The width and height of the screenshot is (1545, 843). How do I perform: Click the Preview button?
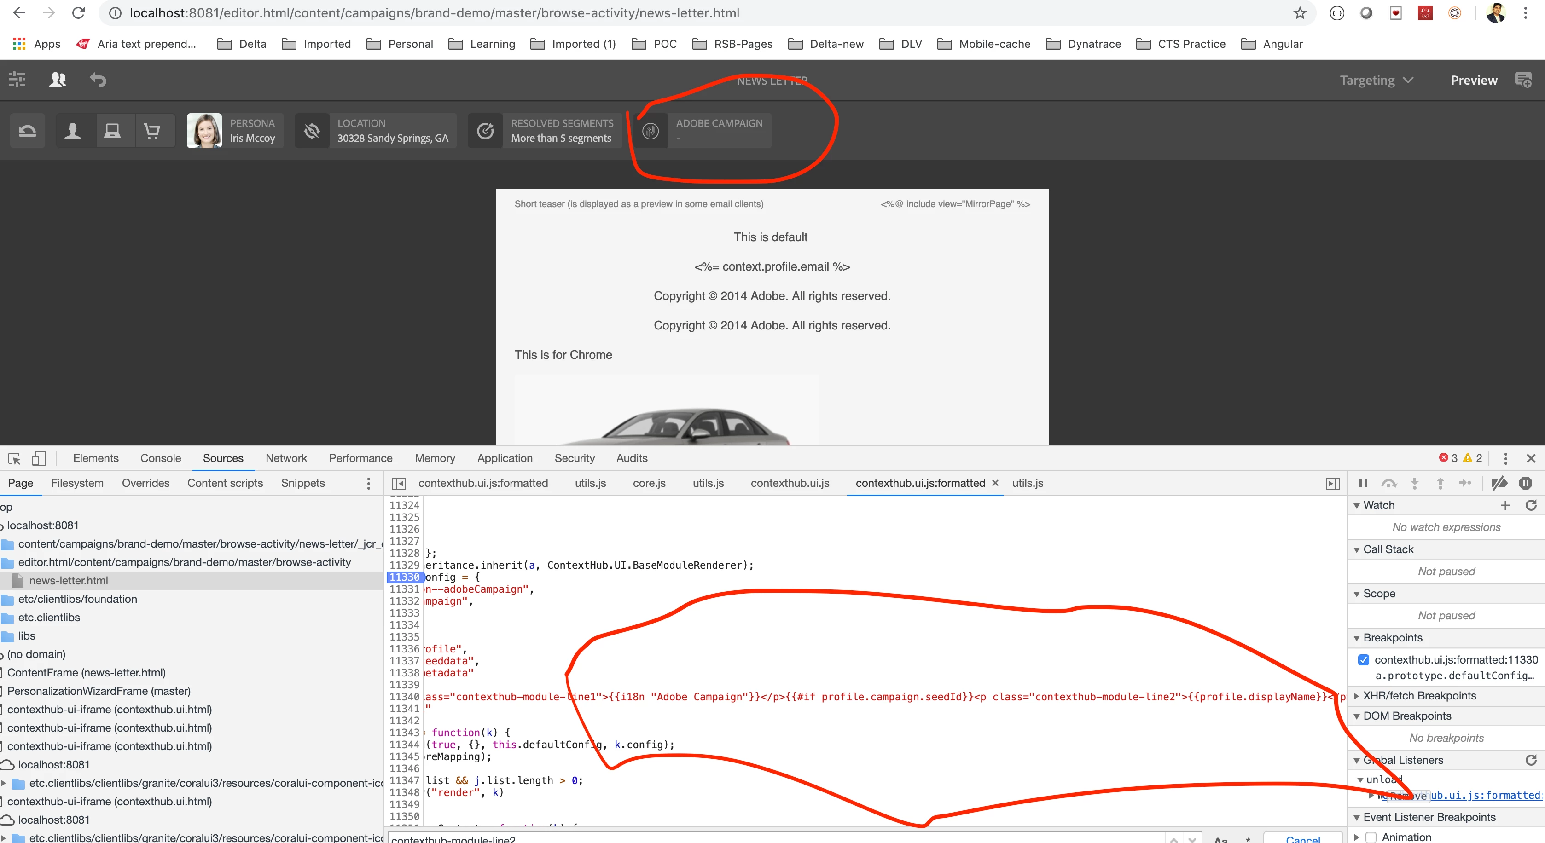tap(1473, 81)
